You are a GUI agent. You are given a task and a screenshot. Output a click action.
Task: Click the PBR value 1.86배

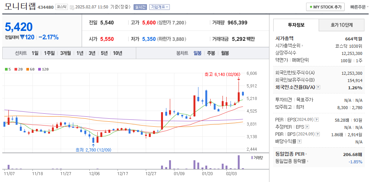(x=338, y=135)
